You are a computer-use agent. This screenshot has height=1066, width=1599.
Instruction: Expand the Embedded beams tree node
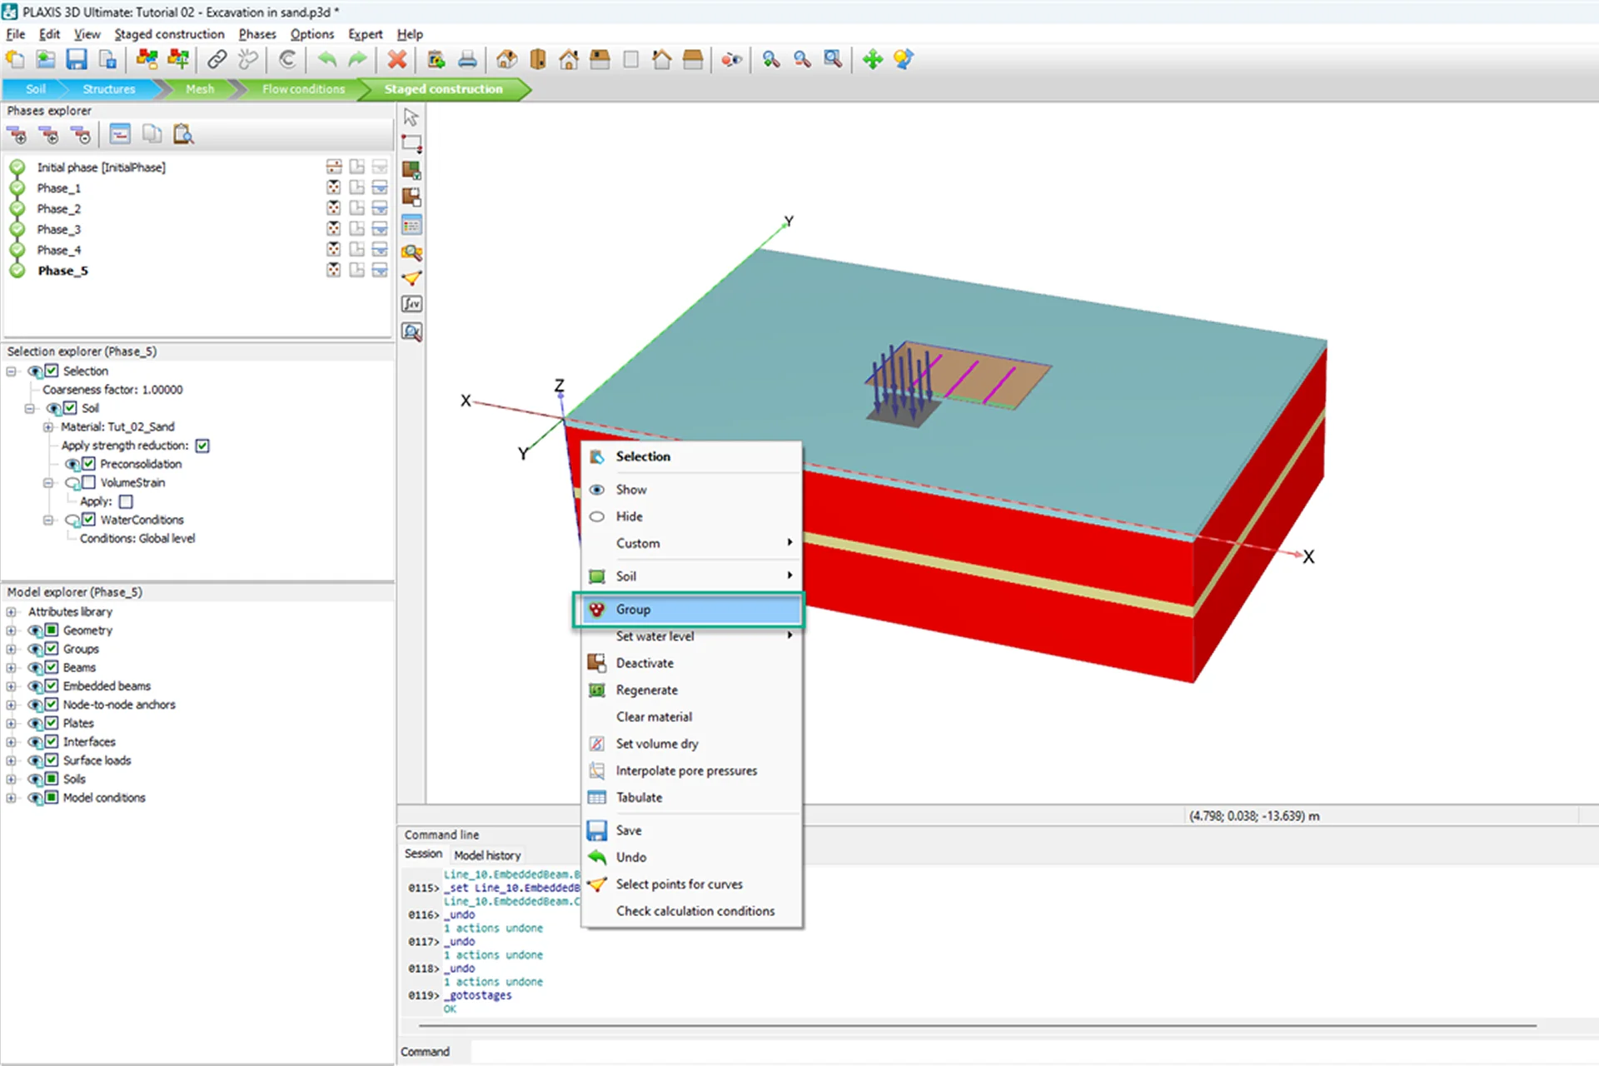pos(11,686)
